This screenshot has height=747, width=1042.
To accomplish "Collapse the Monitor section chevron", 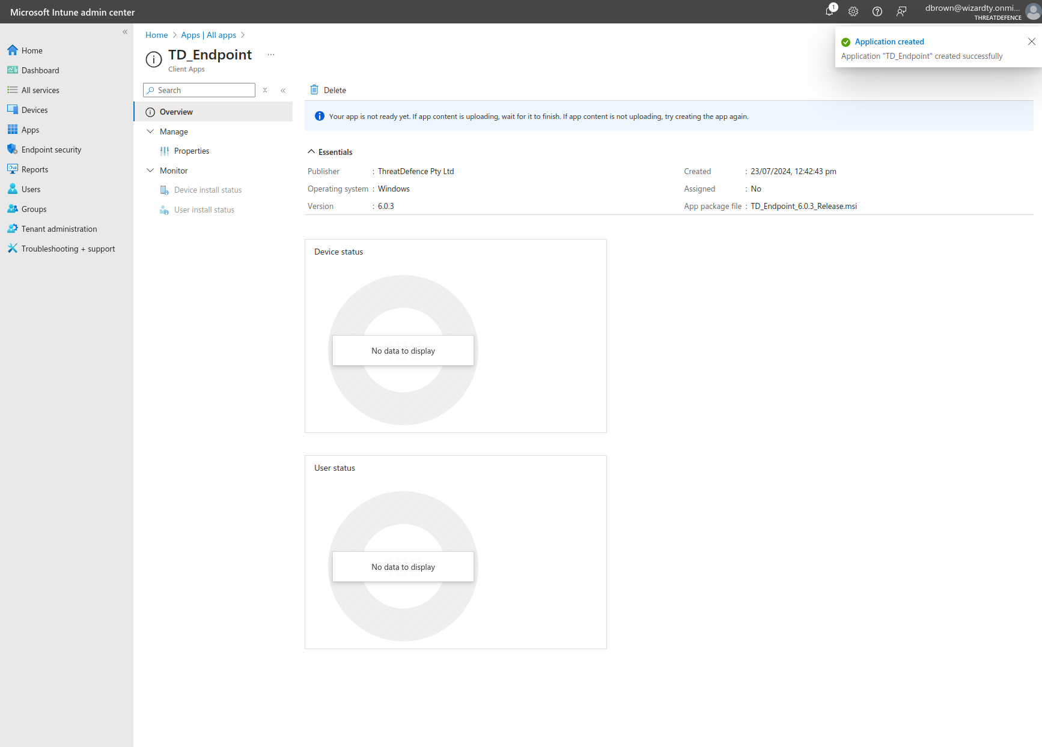I will (150, 171).
